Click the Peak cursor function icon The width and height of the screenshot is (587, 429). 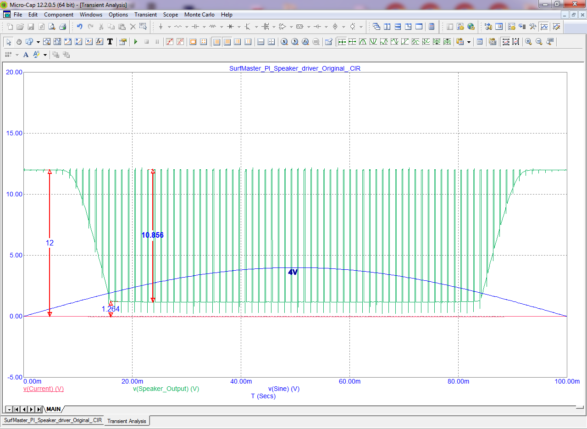tap(363, 42)
